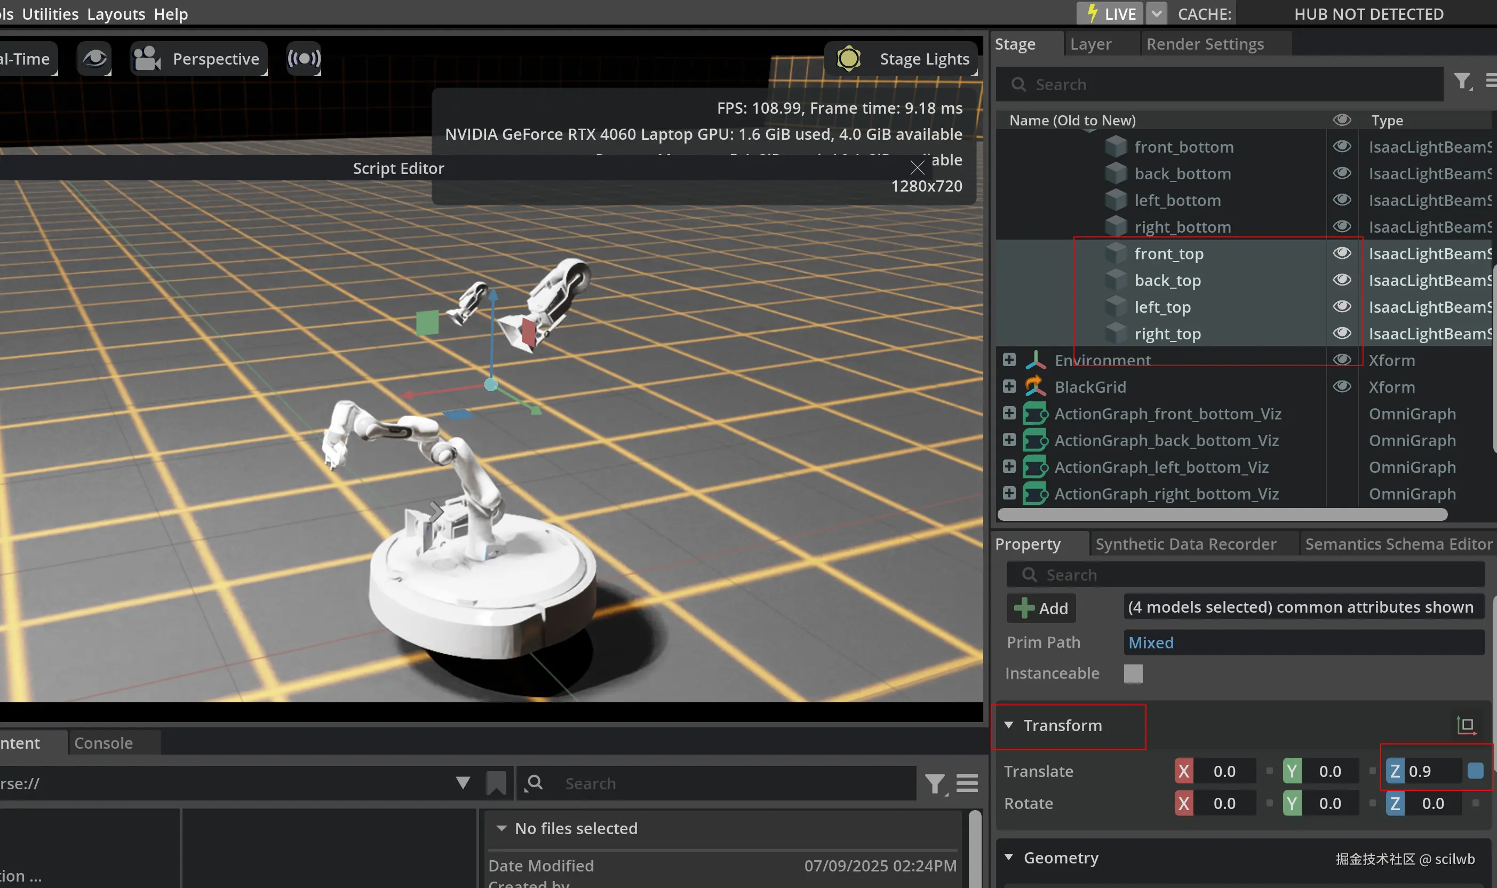Viewport: 1497px width, 888px height.
Task: Click the Stage Lights sun icon
Action: [848, 59]
